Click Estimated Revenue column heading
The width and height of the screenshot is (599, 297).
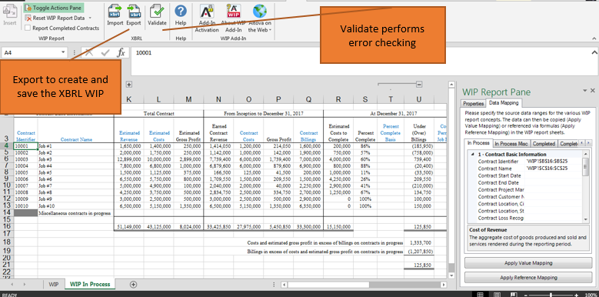(129, 135)
